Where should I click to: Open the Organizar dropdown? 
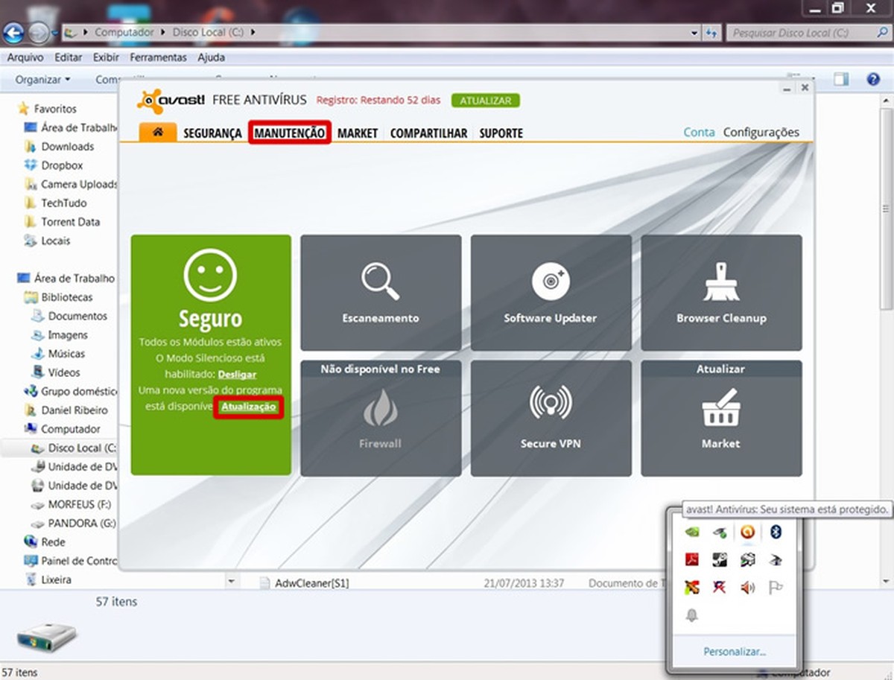point(43,80)
